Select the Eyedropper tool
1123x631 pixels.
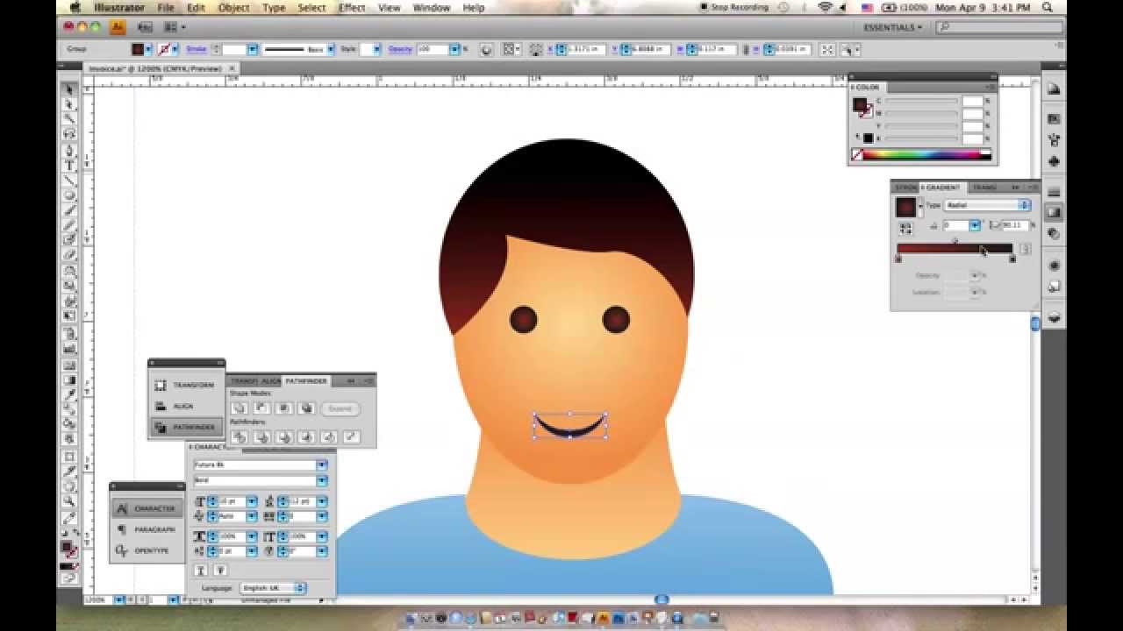click(69, 394)
